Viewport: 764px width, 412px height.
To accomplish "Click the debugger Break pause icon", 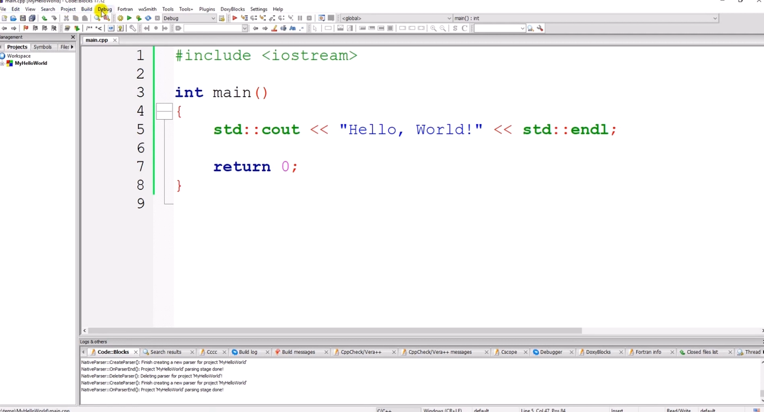I will [x=300, y=18].
